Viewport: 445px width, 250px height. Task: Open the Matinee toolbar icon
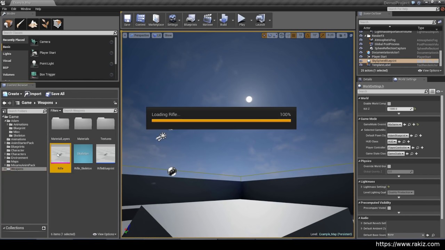point(208,20)
